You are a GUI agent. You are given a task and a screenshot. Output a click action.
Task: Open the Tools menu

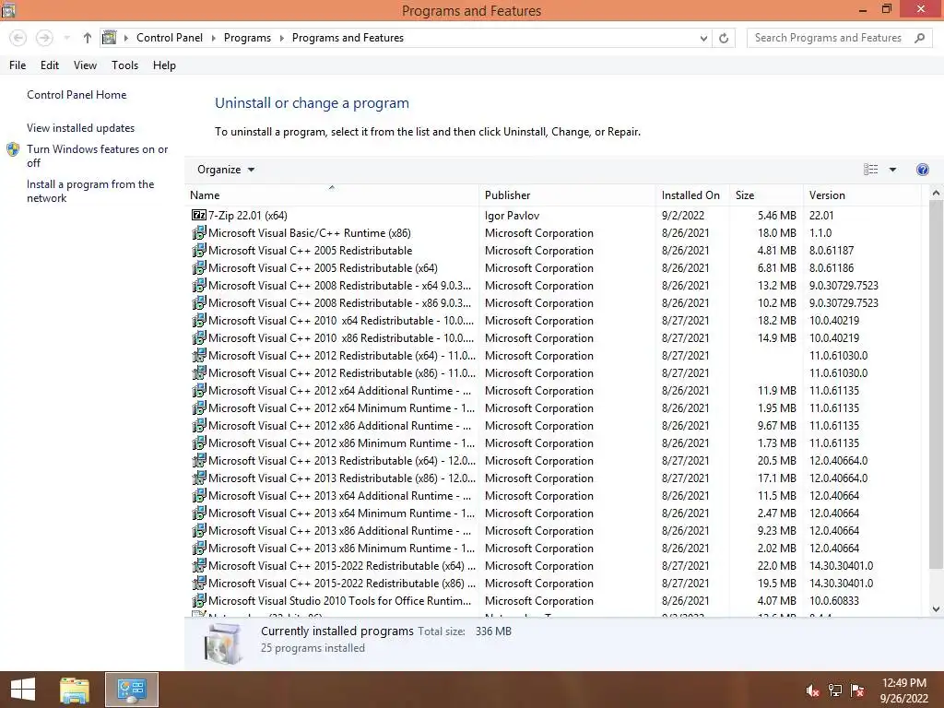pyautogui.click(x=124, y=65)
